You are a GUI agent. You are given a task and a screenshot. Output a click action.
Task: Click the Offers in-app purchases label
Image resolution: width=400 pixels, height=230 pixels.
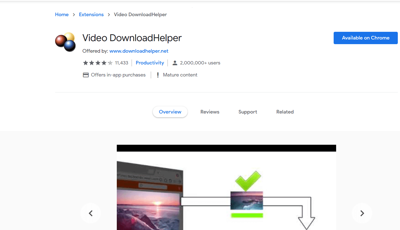pyautogui.click(x=118, y=75)
